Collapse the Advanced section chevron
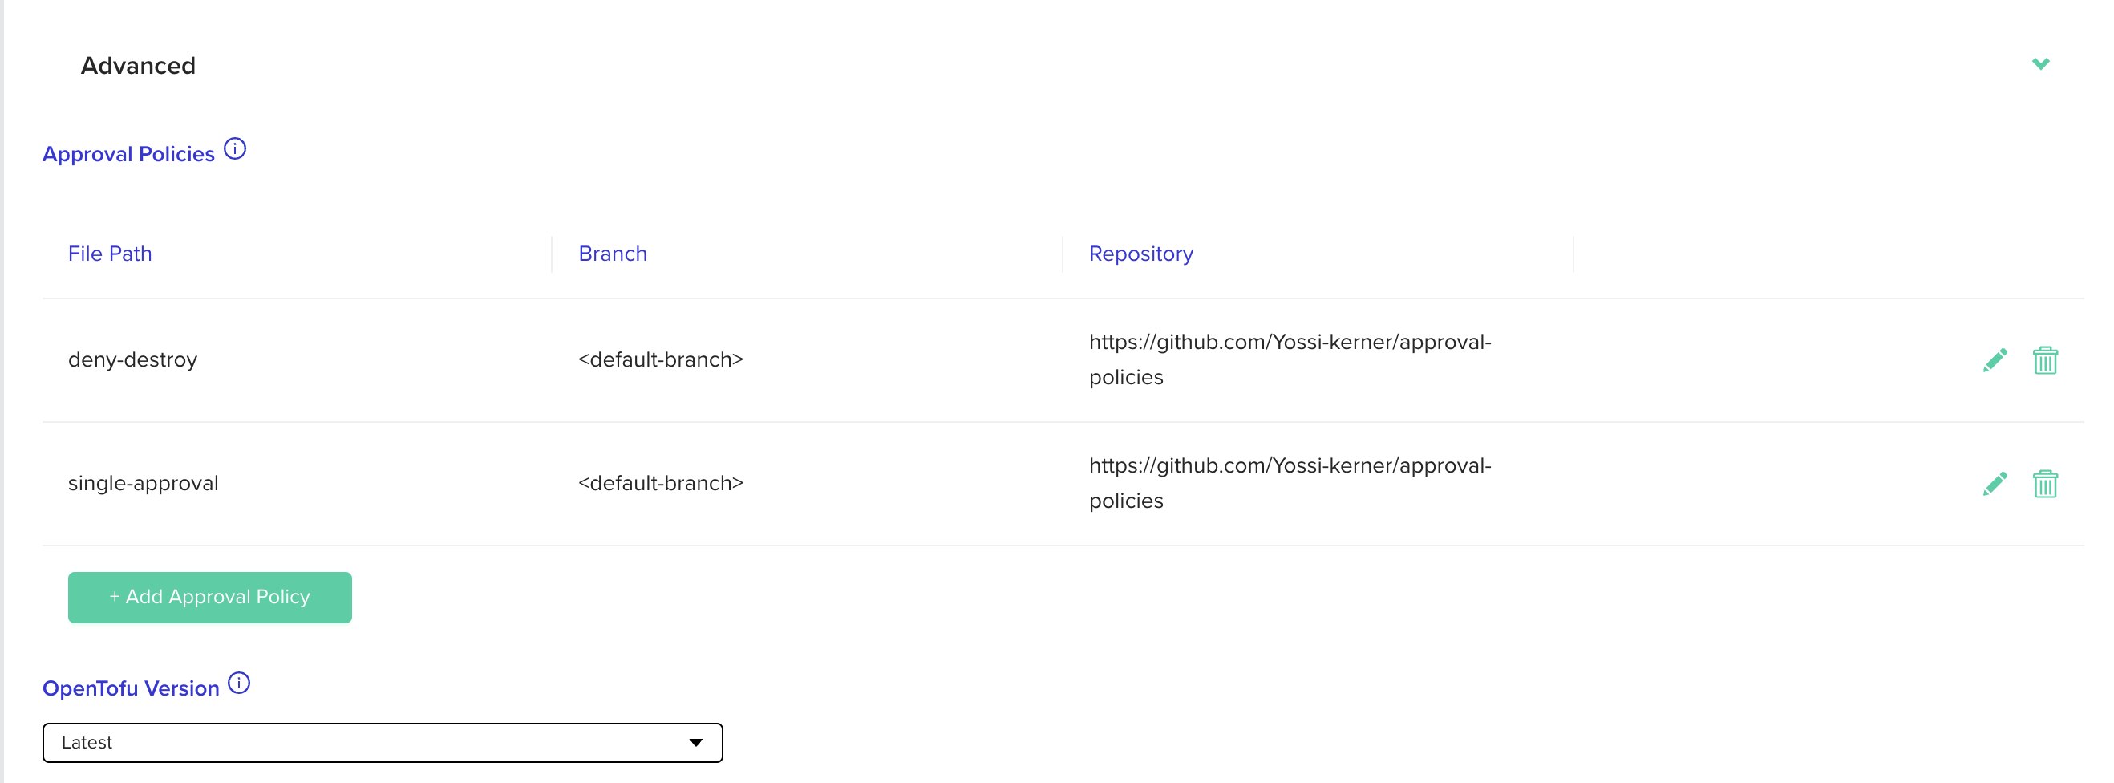The image size is (2114, 783). pyautogui.click(x=2040, y=64)
